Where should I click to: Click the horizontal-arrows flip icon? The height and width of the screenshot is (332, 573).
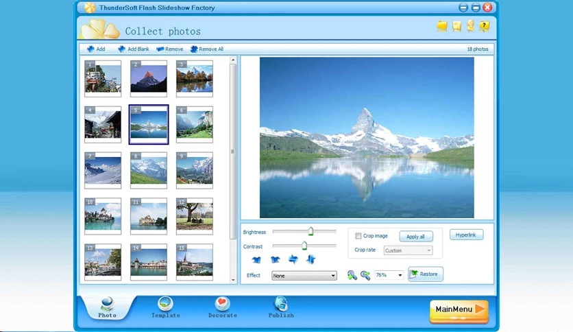point(293,259)
